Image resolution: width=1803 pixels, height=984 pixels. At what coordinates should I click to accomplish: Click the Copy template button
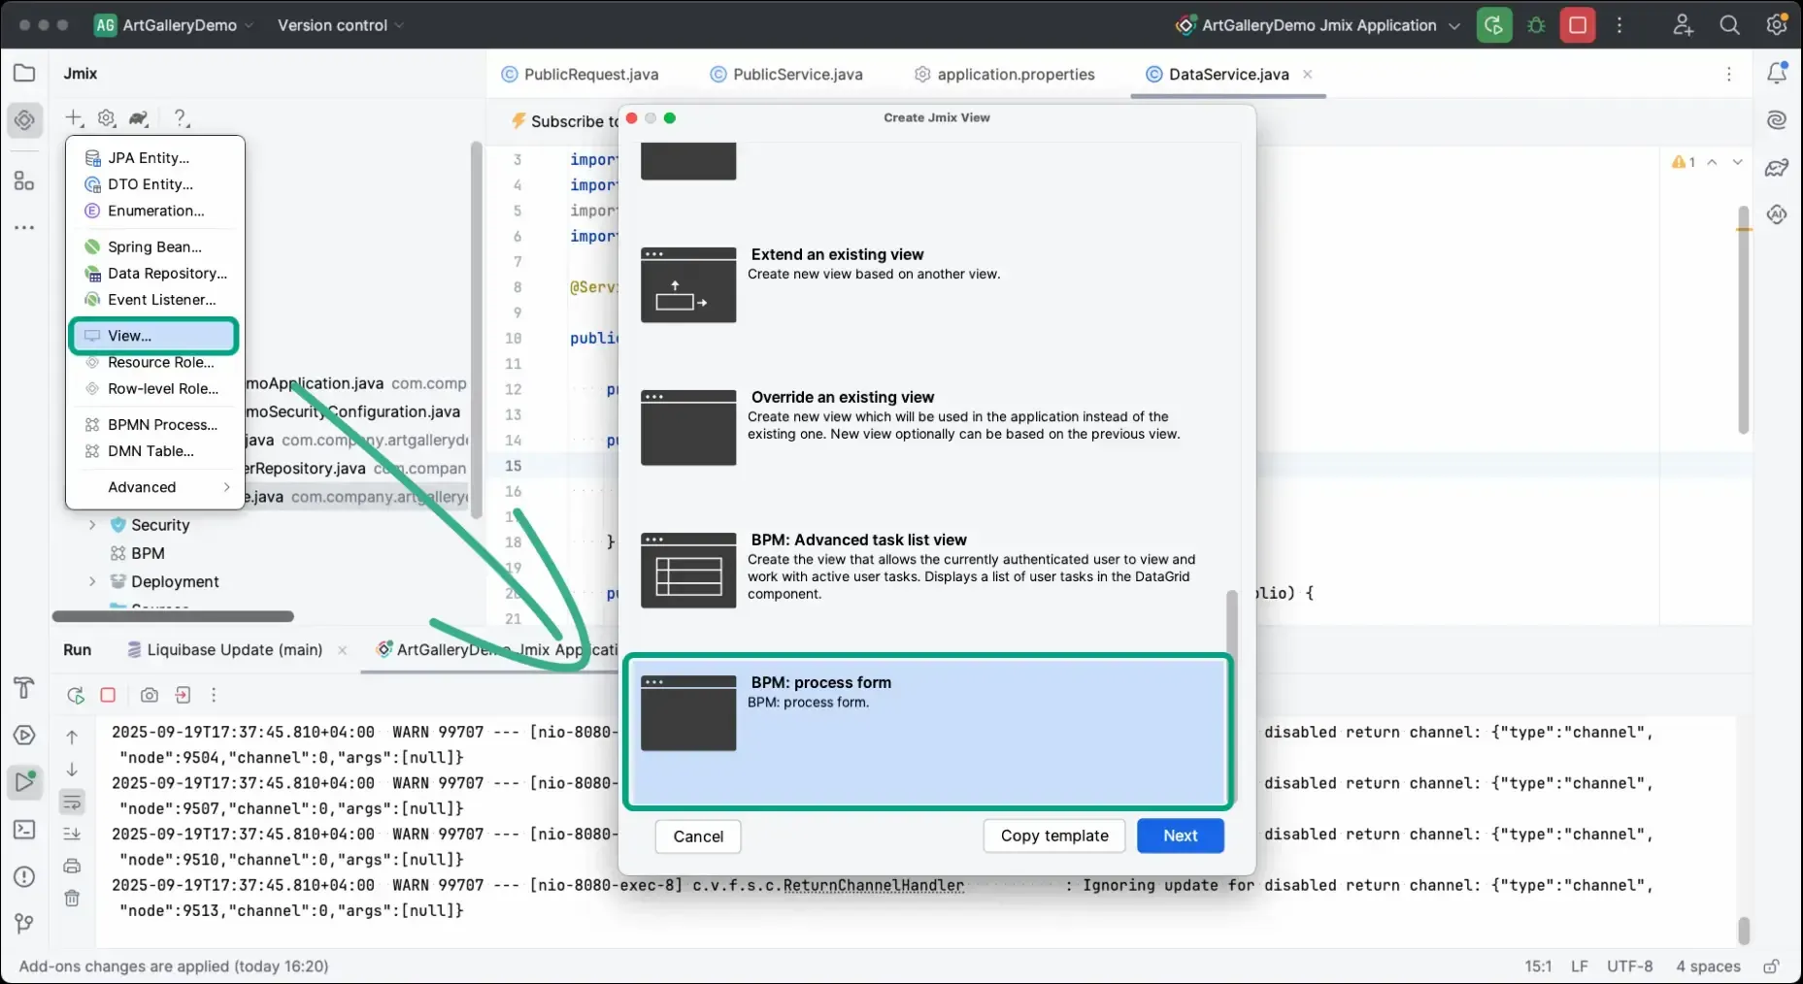point(1053,836)
